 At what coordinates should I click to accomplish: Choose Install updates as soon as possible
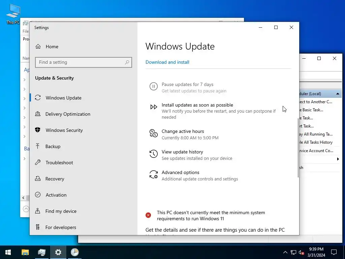pyautogui.click(x=197, y=105)
